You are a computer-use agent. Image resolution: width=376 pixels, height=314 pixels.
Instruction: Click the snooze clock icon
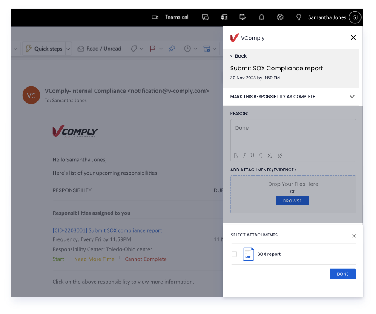187,49
